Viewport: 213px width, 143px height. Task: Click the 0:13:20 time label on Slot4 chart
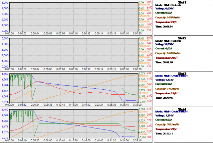coord(73,140)
